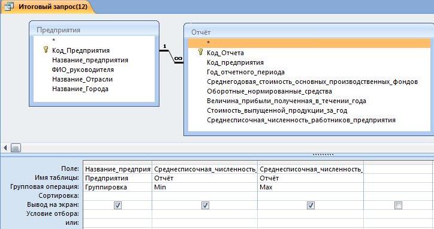434x229 pixels.
Task: Click the query icon in the tab header
Action: 9,7
